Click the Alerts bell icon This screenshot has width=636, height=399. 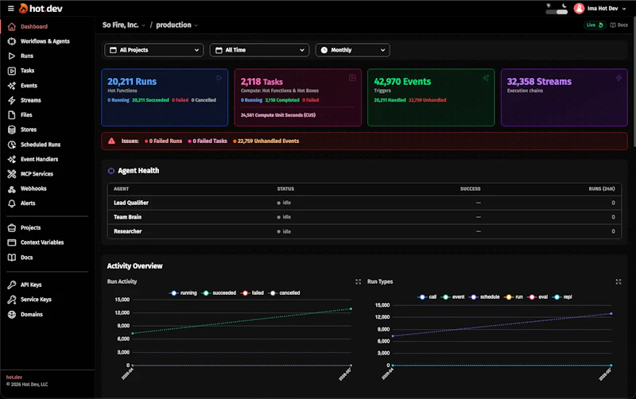pyautogui.click(x=12, y=203)
